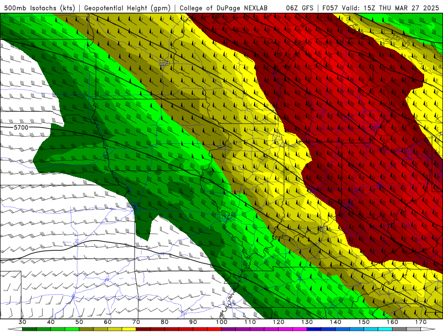Image resolution: width=443 pixels, height=332 pixels.
Task: Click the 70 label on the colorbar
Action: click(x=136, y=322)
